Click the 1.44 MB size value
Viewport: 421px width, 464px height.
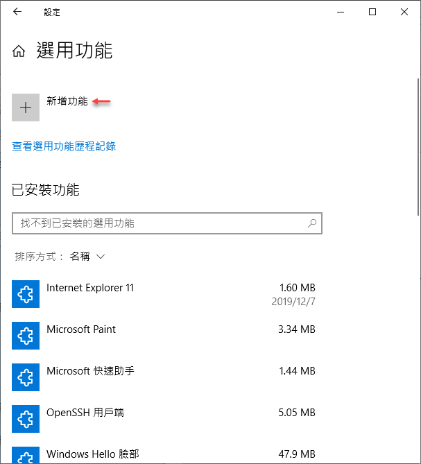coord(298,371)
